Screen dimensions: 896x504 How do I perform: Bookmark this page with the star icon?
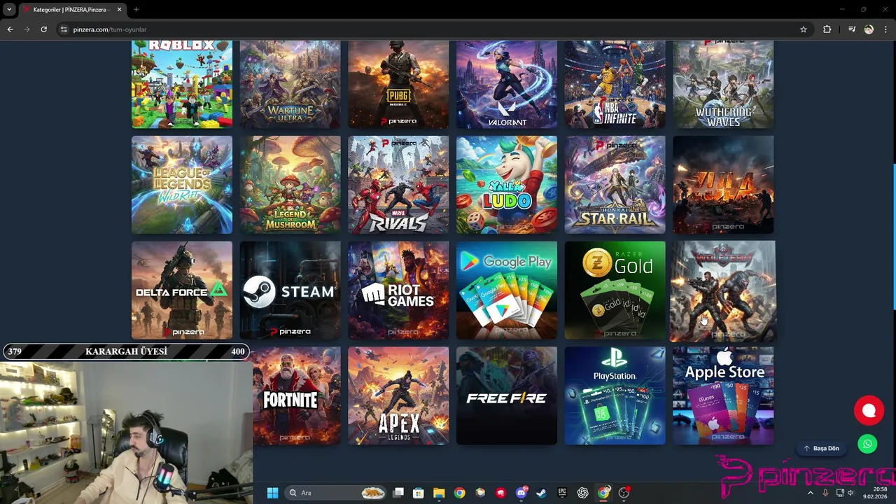tap(804, 29)
